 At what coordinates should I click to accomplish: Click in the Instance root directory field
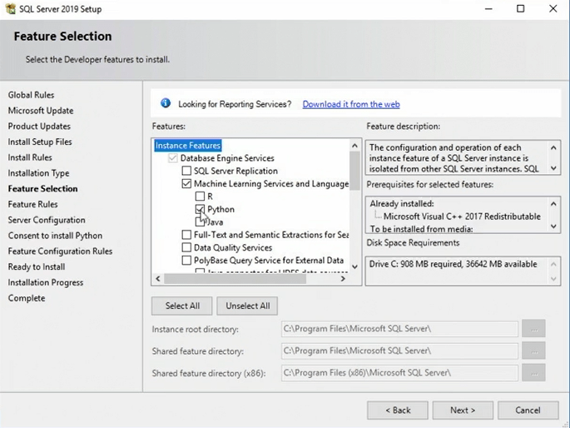point(399,329)
